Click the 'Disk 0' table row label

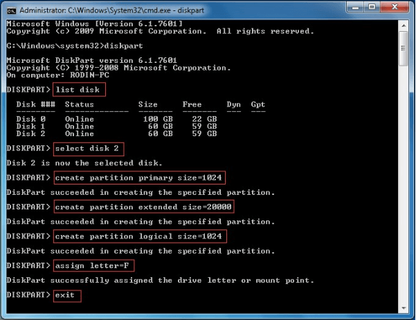point(30,119)
